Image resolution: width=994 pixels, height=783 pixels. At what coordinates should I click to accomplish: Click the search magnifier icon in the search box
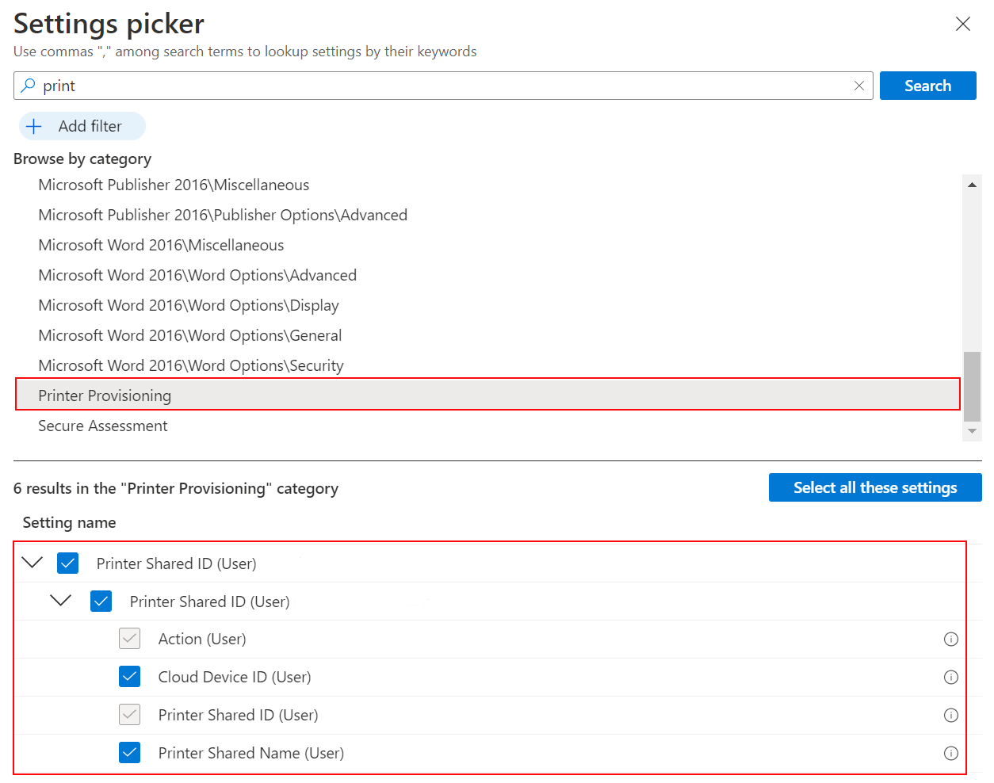[28, 85]
